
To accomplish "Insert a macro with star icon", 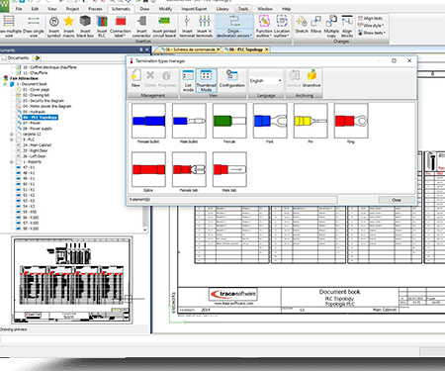I will coord(68,27).
